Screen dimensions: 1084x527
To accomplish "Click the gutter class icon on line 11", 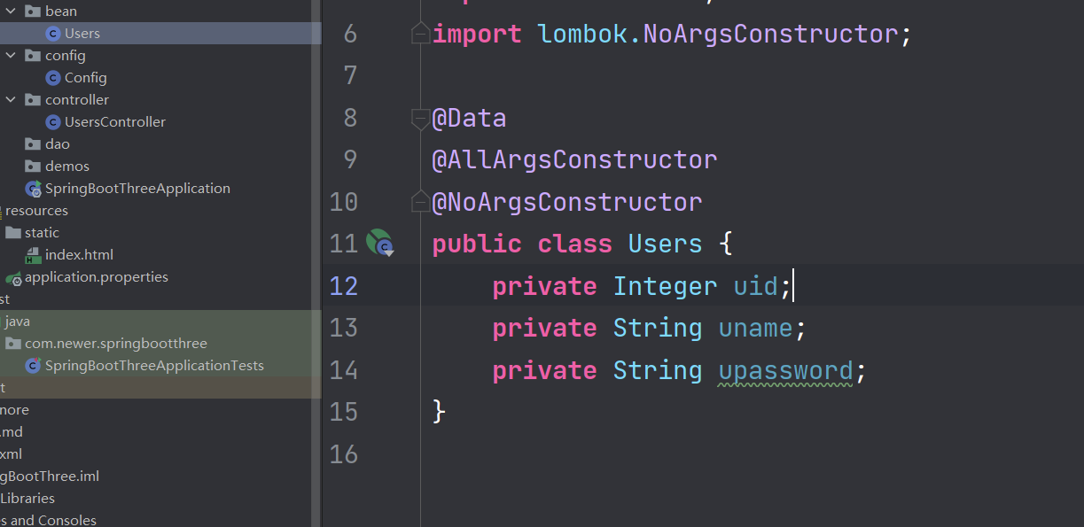I will [379, 243].
